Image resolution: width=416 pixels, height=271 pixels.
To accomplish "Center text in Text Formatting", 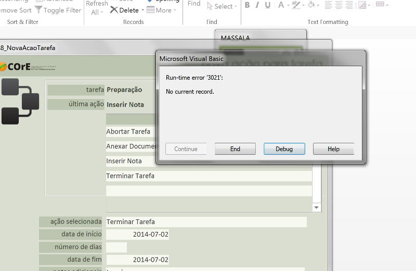I will click(339, 5).
